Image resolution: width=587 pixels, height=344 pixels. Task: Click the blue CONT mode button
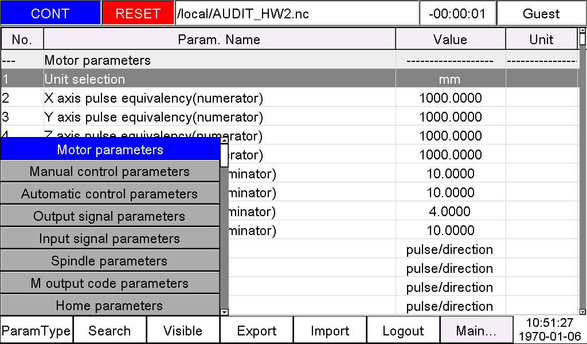pos(50,14)
